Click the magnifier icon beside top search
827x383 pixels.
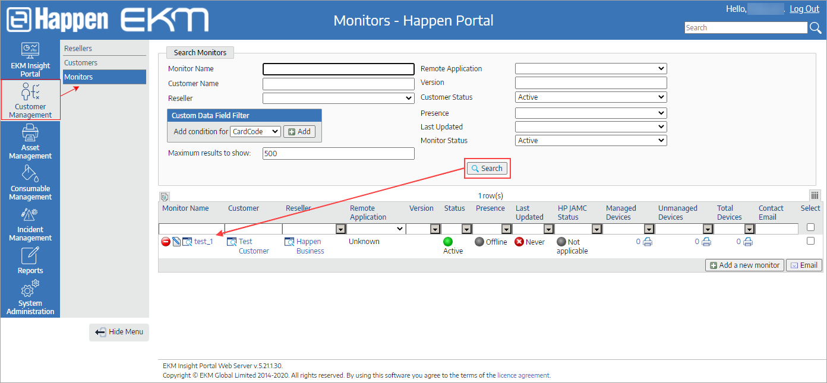point(816,27)
